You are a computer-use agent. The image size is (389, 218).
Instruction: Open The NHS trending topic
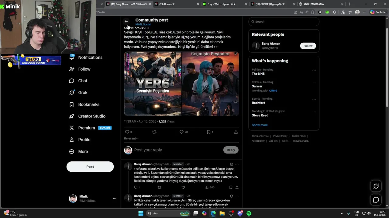pos(258,74)
